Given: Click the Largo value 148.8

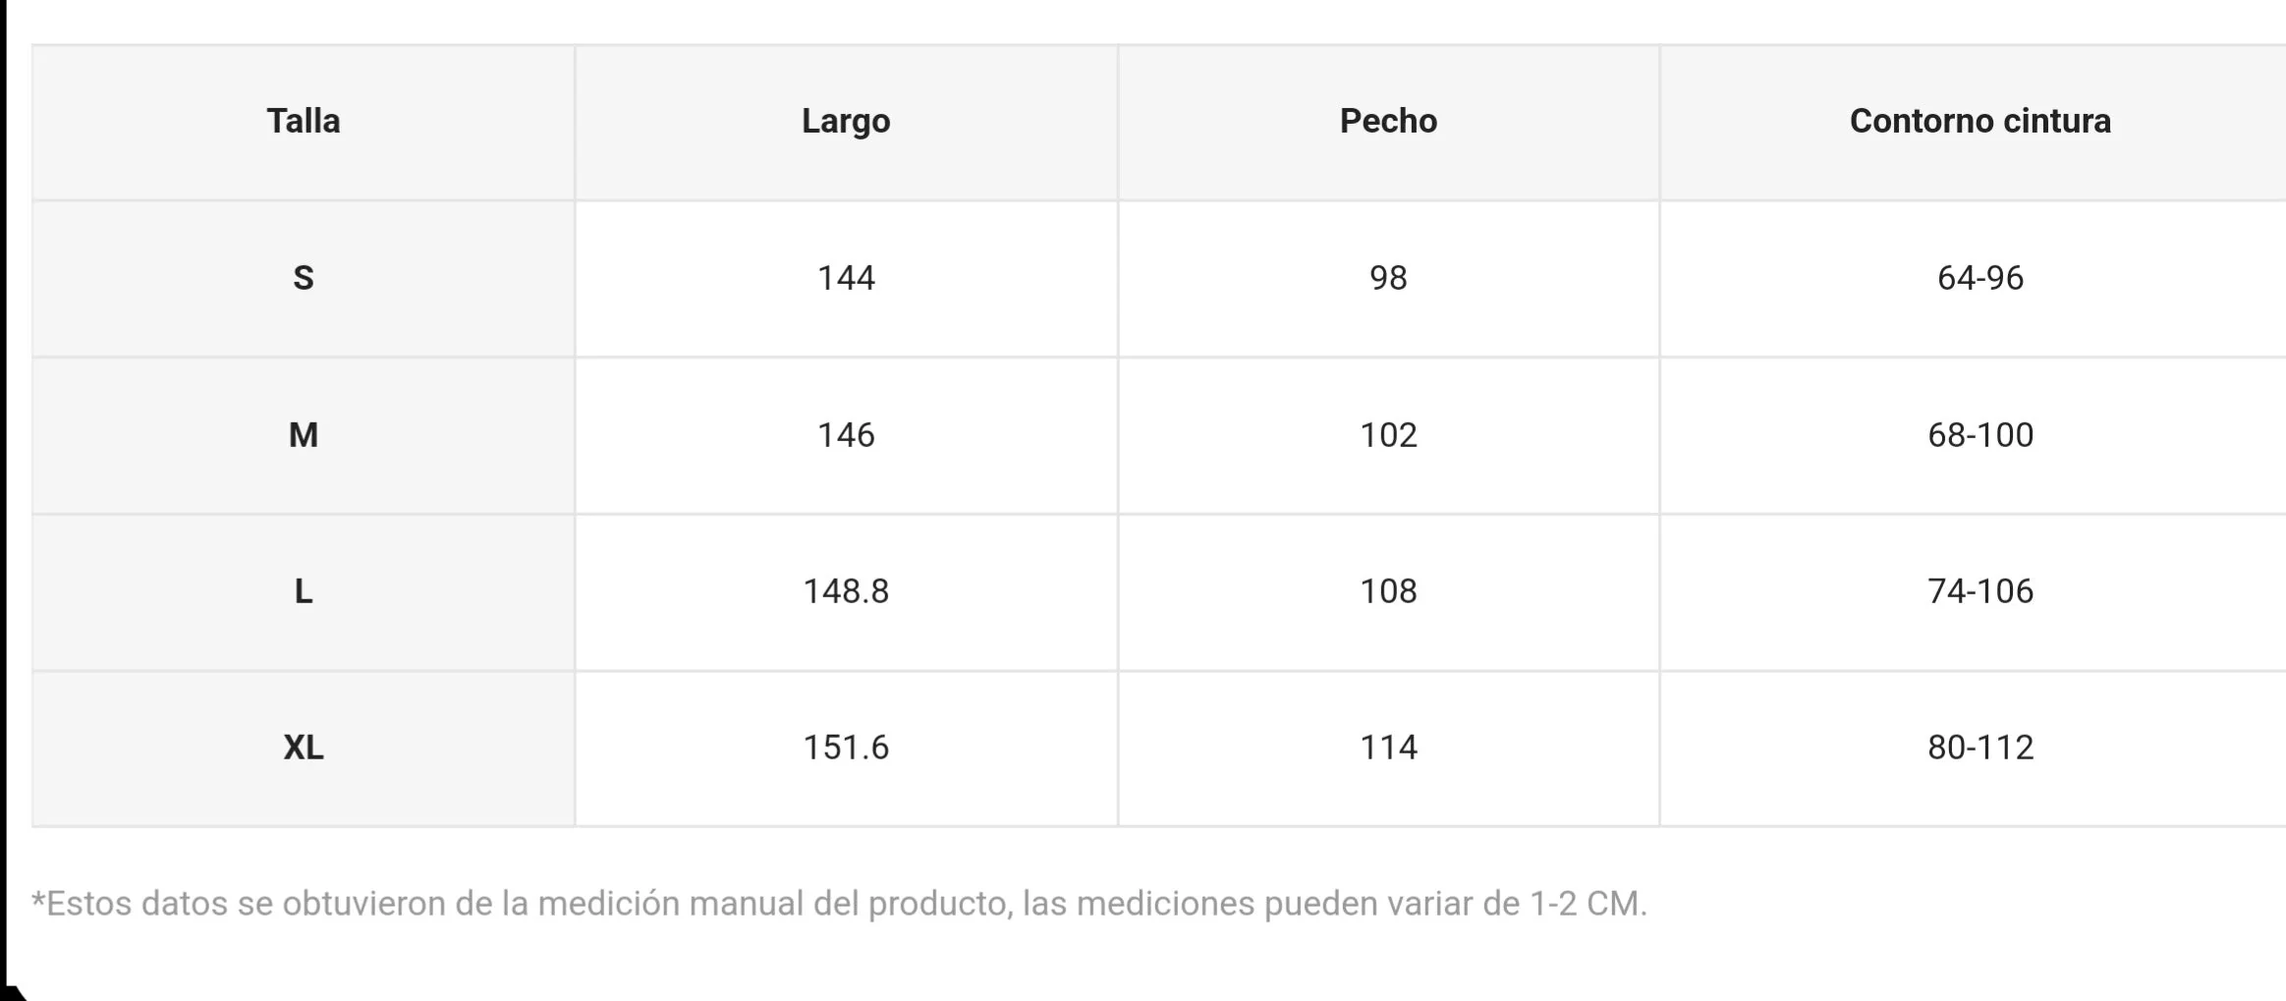Looking at the screenshot, I should [x=846, y=591].
